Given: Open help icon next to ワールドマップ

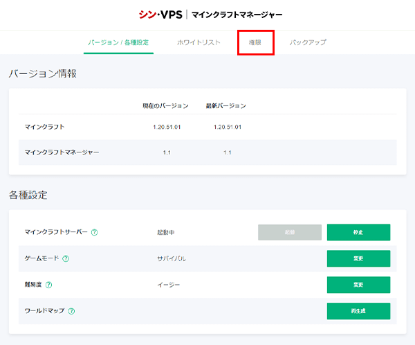Looking at the screenshot, I should coord(71,311).
